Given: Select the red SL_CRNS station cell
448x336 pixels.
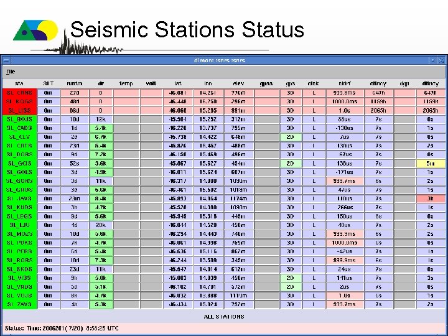Looking at the screenshot, I should point(20,93).
